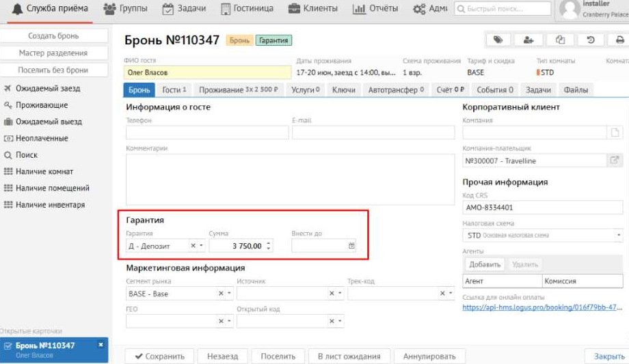
Task: Click the document icon beside Компания field
Action: click(x=615, y=132)
